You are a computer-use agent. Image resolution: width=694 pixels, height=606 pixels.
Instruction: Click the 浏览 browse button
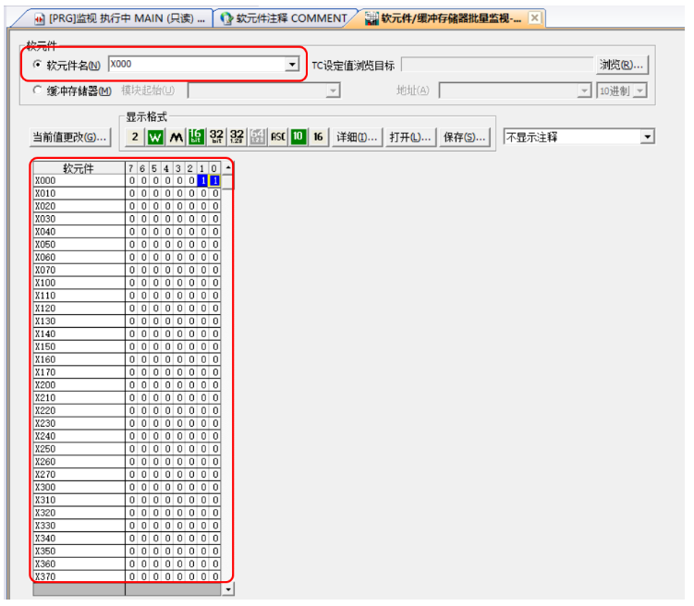[621, 65]
